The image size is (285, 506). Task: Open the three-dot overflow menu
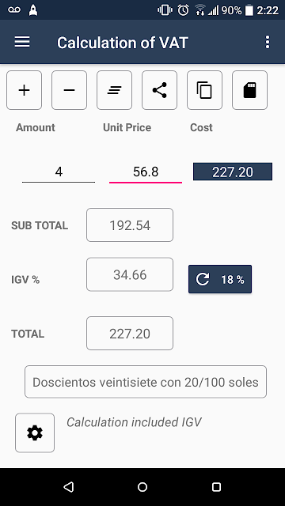pos(268,42)
